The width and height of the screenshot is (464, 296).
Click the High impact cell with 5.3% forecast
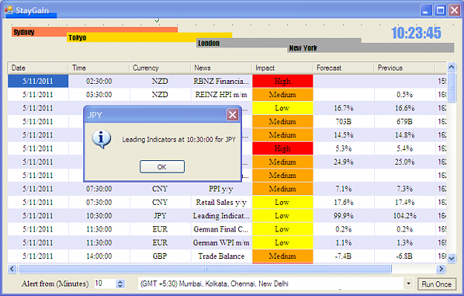pos(283,148)
